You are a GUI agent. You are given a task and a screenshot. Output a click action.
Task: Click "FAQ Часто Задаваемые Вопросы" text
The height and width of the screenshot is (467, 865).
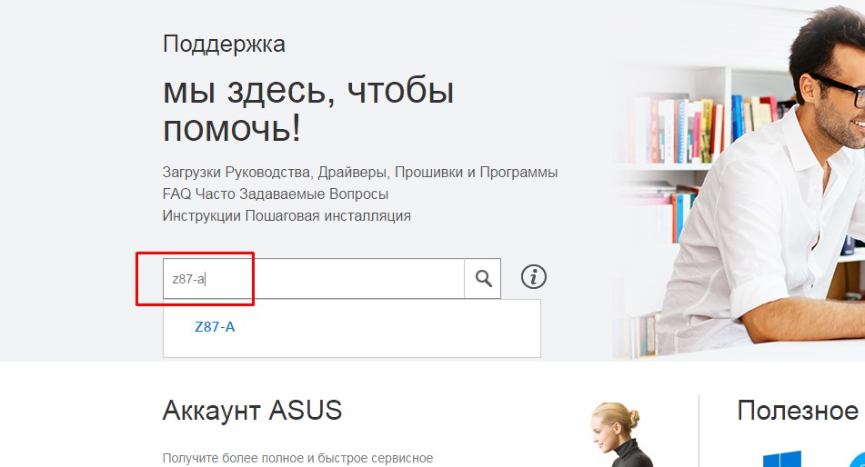point(276,194)
